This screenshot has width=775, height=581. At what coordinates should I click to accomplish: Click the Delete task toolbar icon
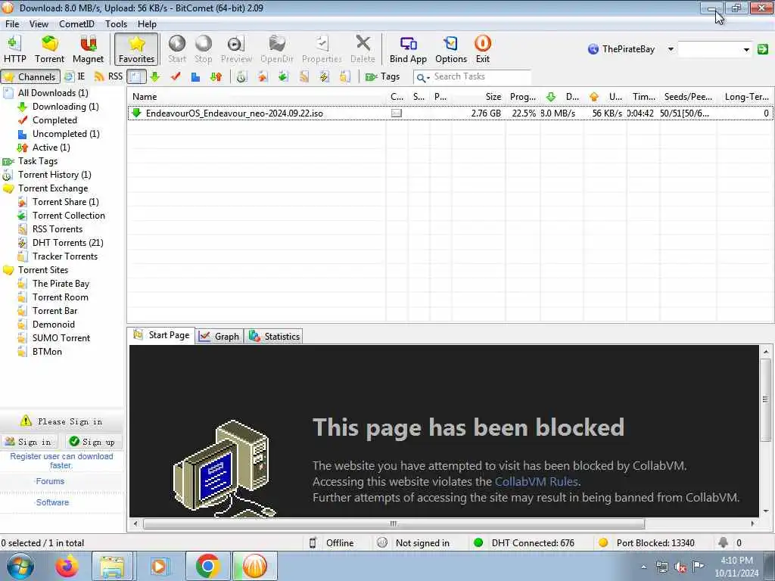[x=363, y=49]
